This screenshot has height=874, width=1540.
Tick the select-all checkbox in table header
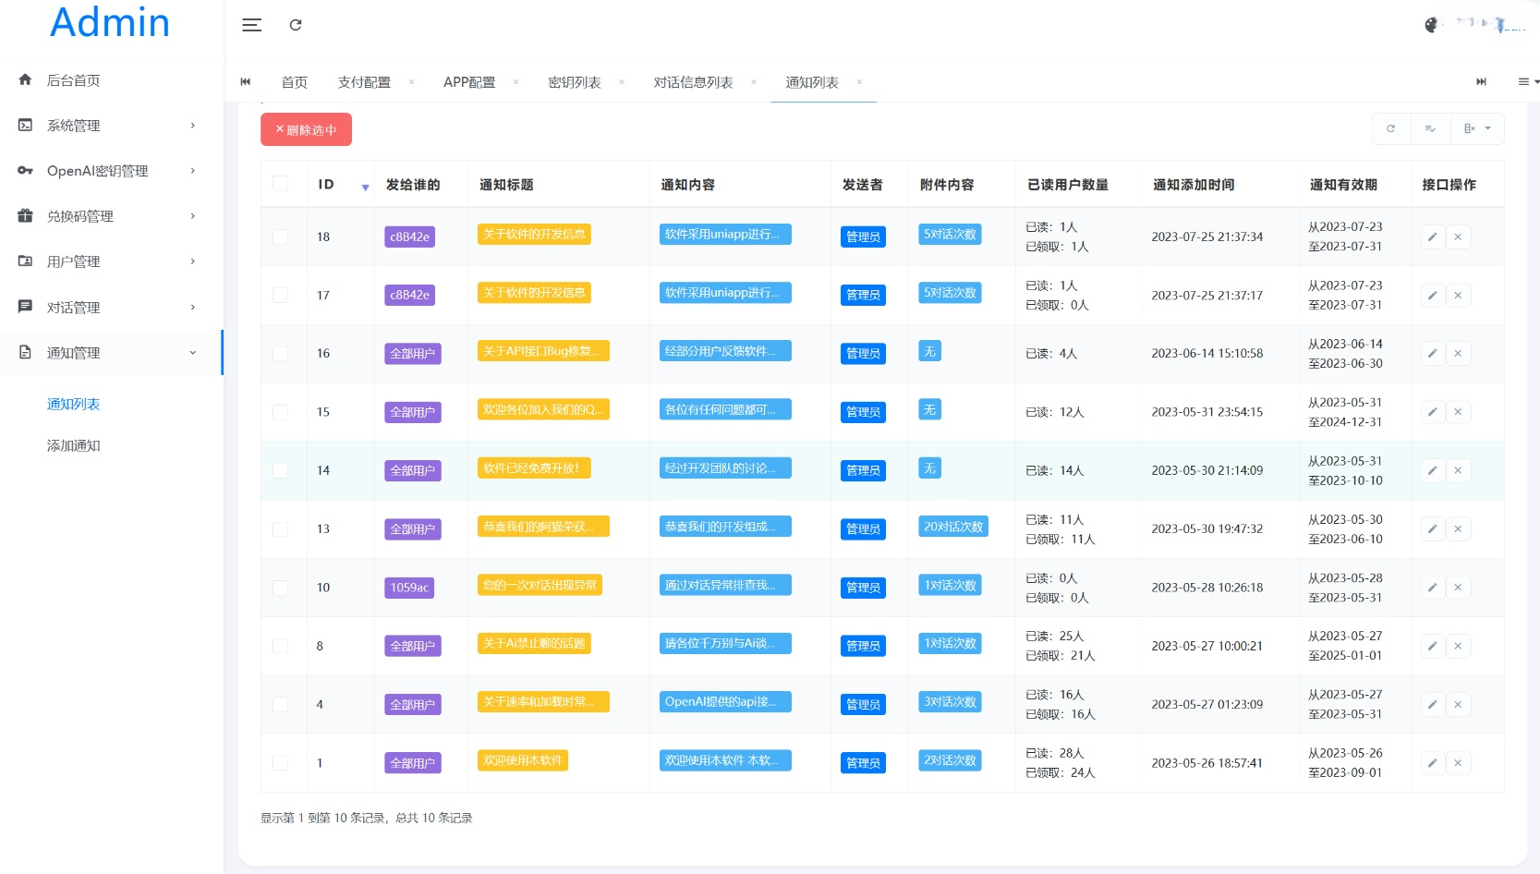click(x=280, y=184)
